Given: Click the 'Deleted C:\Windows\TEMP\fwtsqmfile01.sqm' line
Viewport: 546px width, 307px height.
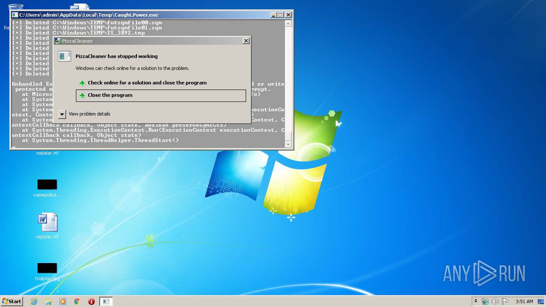Looking at the screenshot, I should [x=87, y=28].
